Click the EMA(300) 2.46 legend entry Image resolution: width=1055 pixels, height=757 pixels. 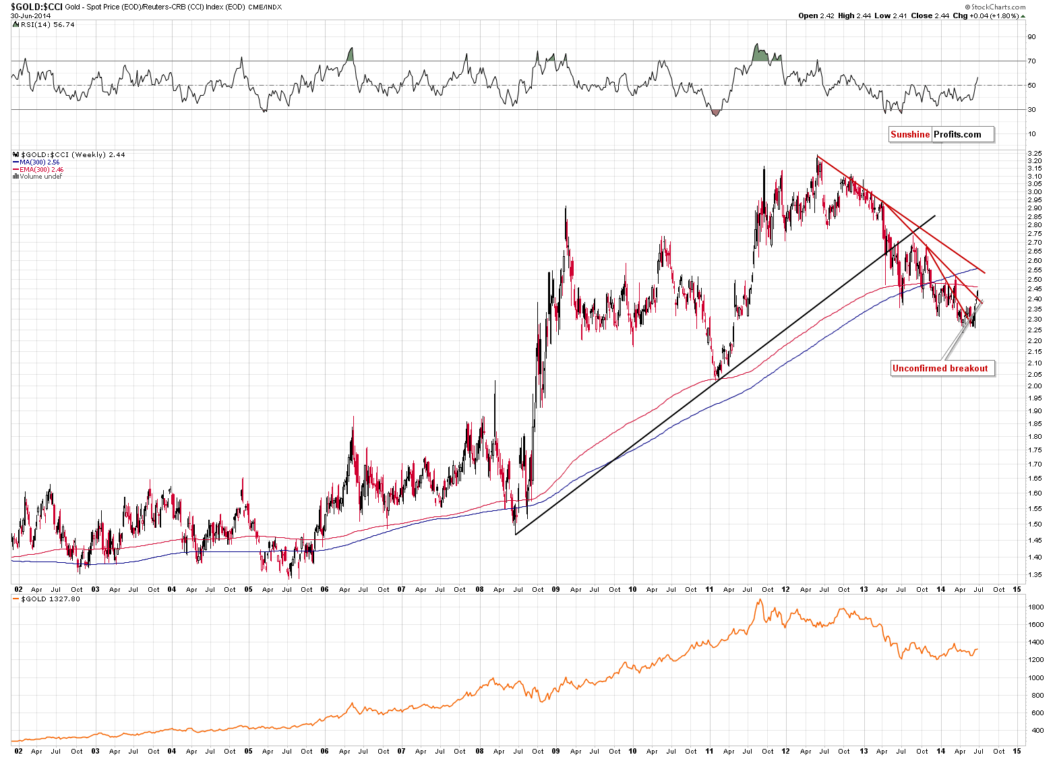point(42,170)
